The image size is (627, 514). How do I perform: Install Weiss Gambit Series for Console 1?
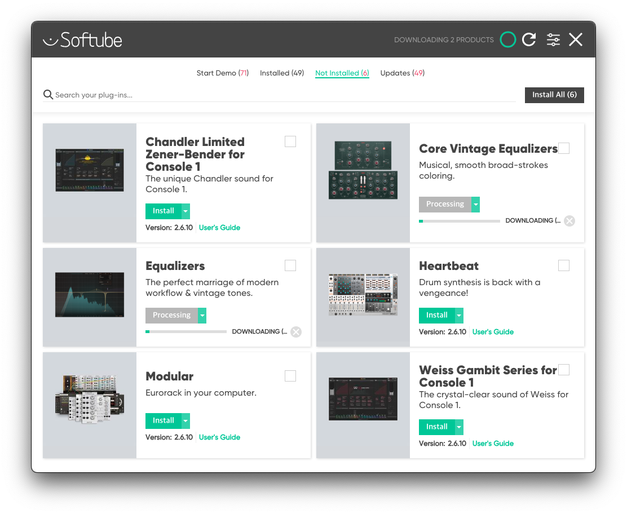click(x=436, y=427)
